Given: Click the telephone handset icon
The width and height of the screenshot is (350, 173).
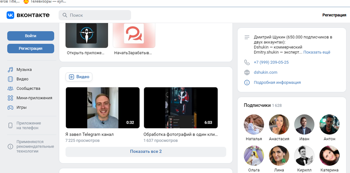Looking at the screenshot, I should (247, 62).
